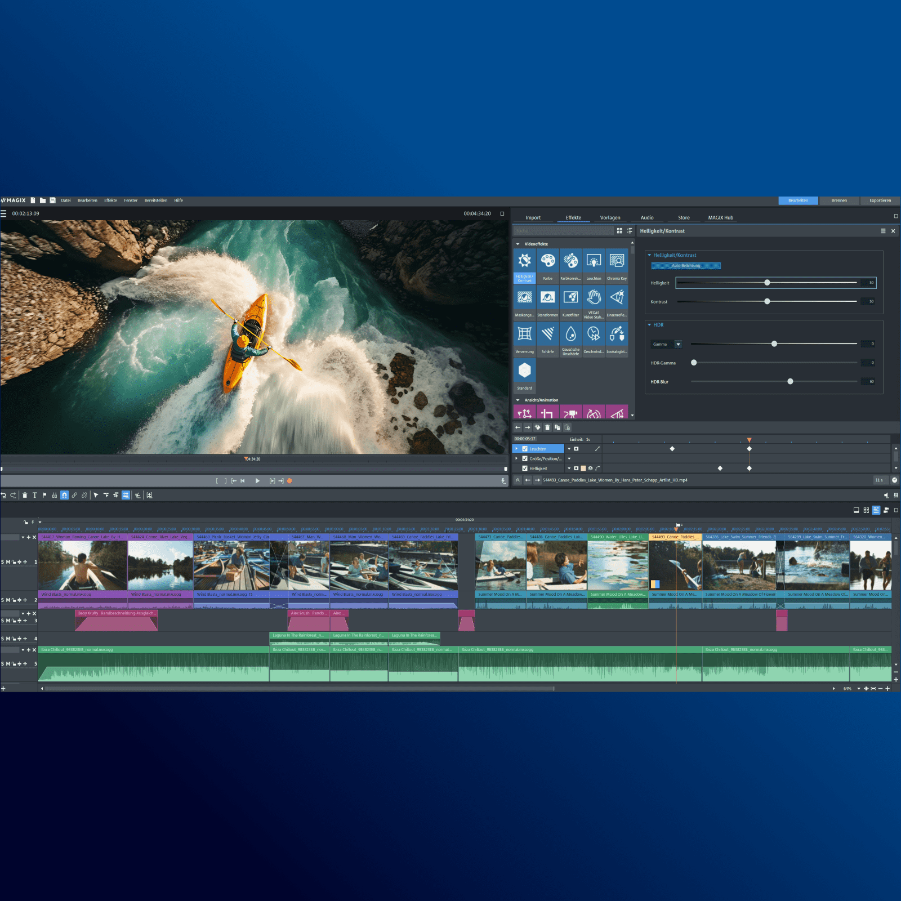Select the Linsenreflexion effect tile

click(x=617, y=303)
